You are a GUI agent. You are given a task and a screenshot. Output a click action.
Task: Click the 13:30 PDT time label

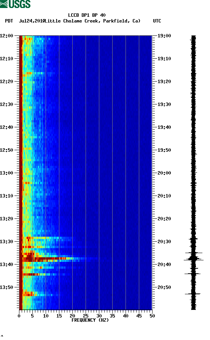(7, 242)
